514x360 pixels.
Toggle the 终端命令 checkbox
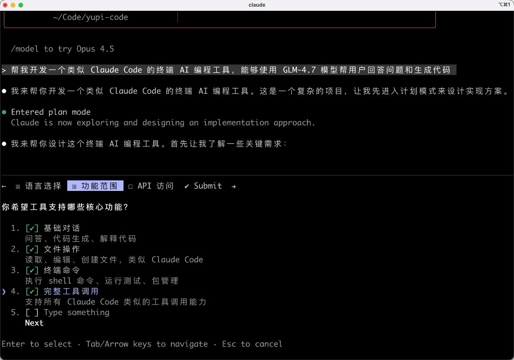[32, 270]
